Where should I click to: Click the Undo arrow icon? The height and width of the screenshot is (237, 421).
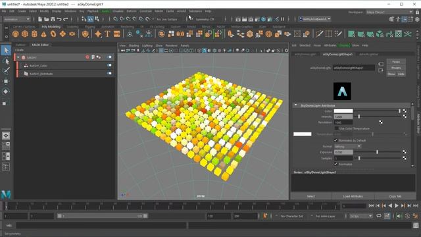[59, 19]
